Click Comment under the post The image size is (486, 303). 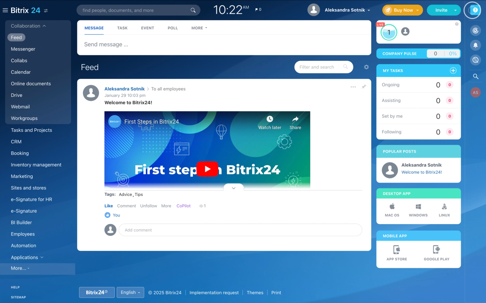pos(126,206)
